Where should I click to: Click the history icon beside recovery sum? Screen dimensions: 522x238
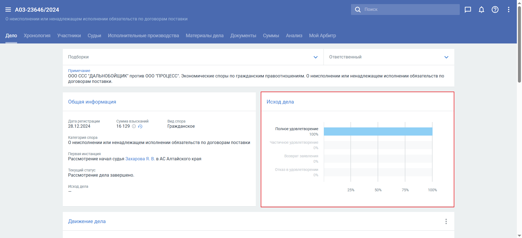pos(140,126)
